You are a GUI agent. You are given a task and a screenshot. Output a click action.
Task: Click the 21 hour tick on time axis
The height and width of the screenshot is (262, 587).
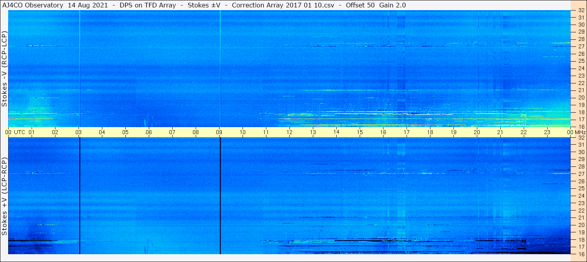500,132
